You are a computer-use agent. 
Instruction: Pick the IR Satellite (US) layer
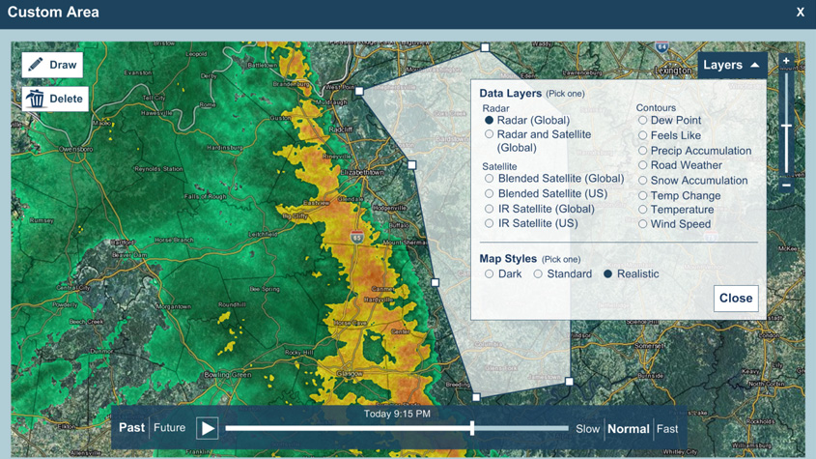(490, 223)
